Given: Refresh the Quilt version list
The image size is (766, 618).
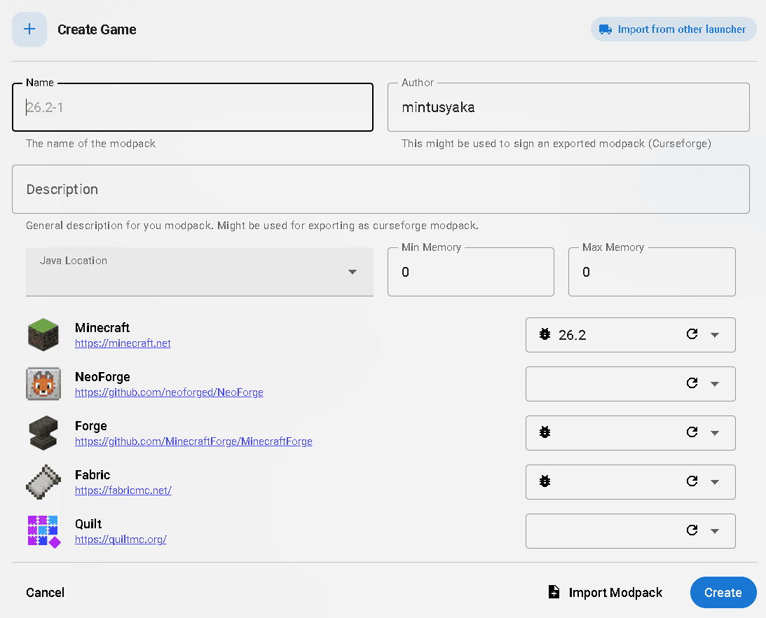Looking at the screenshot, I should pyautogui.click(x=692, y=530).
